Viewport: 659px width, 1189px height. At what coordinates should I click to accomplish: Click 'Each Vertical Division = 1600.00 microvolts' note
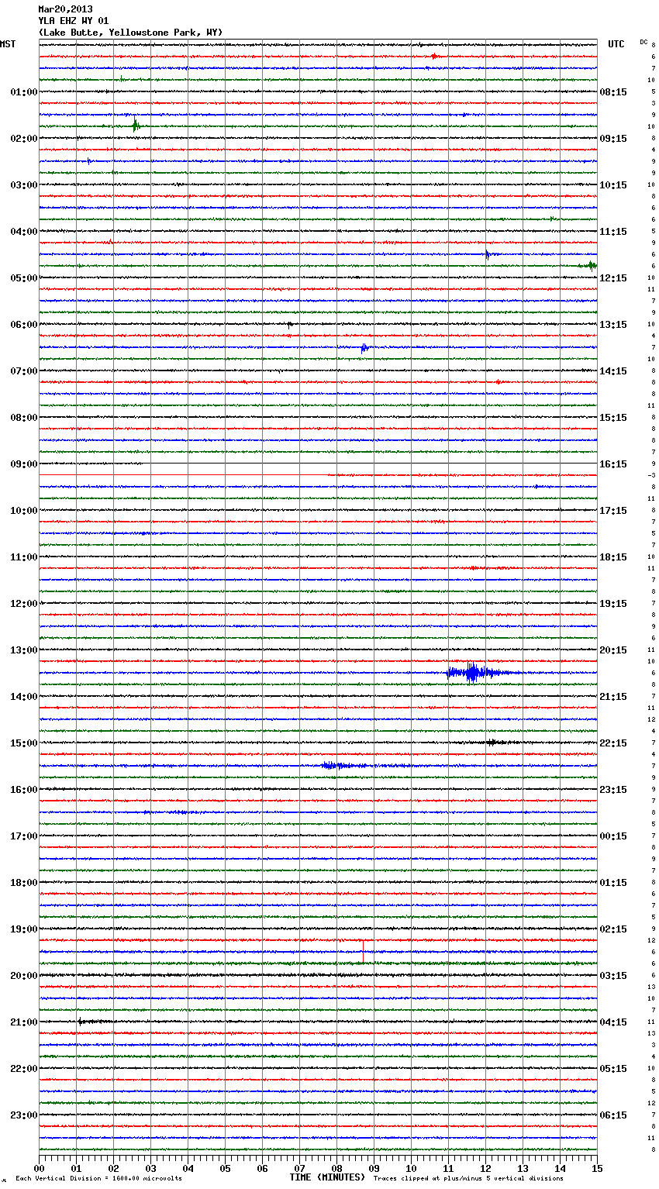[98, 1179]
